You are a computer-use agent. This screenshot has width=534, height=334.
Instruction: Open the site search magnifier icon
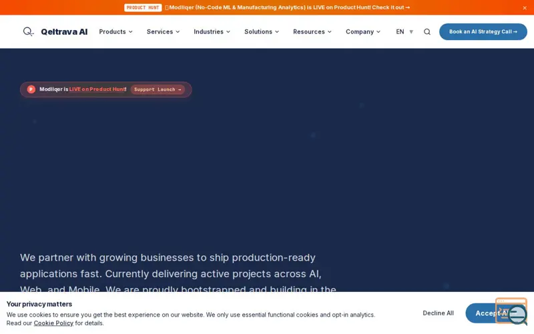tap(427, 31)
